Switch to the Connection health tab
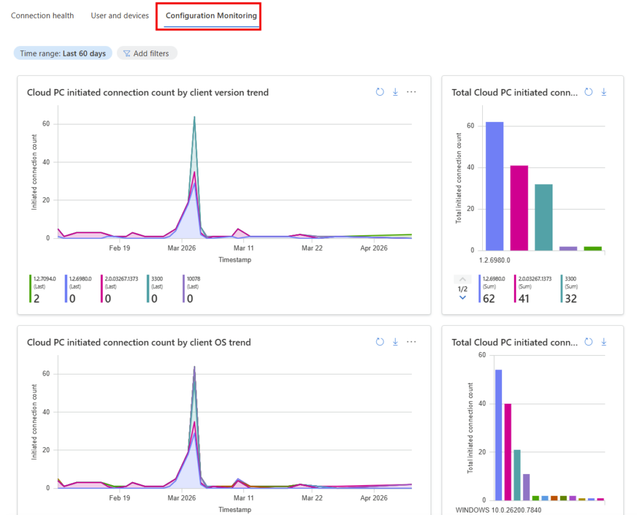The height and width of the screenshot is (515, 637). coord(42,16)
